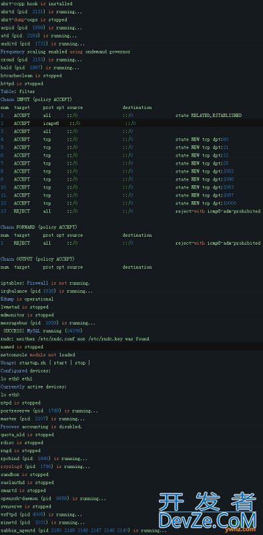Select the 'netconsole module not loaded' line
The image size is (263, 535).
tap(38, 355)
